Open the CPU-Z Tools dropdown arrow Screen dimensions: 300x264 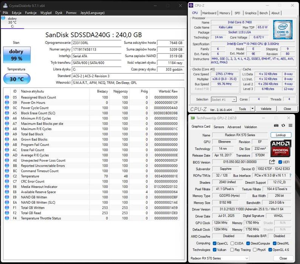click(x=252, y=109)
